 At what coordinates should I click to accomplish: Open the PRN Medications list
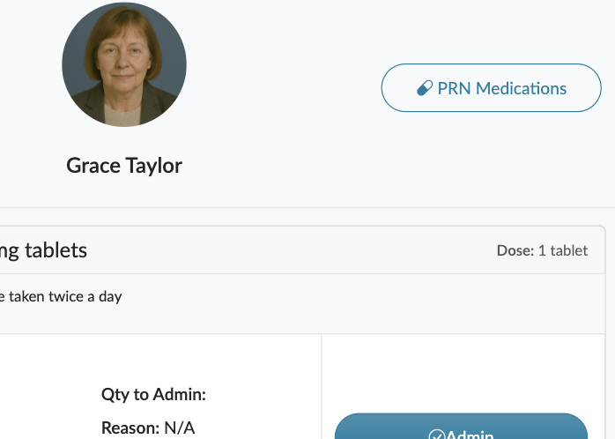click(491, 88)
